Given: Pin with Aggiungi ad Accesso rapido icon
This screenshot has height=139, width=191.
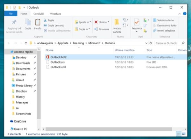Looking at the screenshot, I should tap(14, 24).
